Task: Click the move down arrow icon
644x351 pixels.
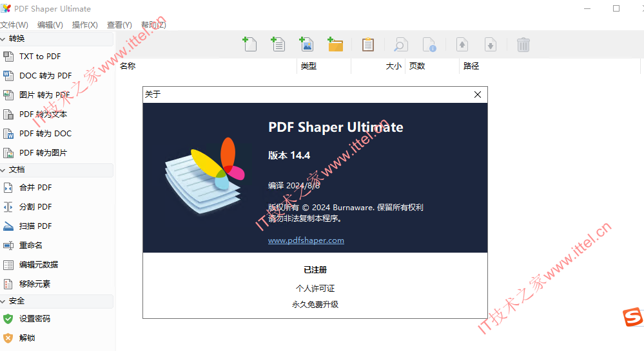Action: coord(491,44)
